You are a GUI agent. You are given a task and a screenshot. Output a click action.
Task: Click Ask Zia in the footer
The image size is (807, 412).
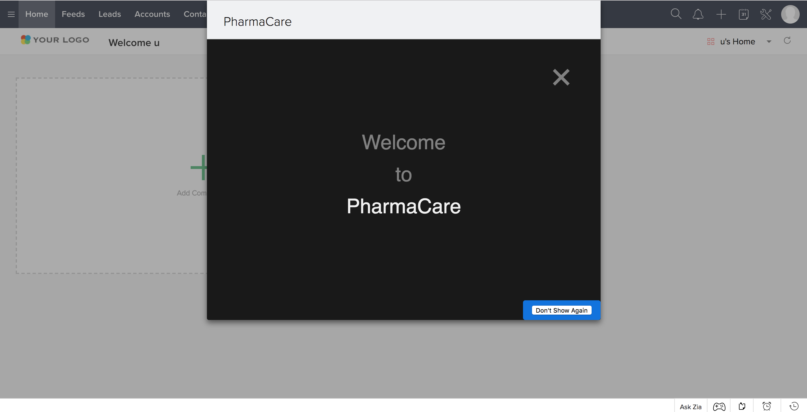(691, 407)
